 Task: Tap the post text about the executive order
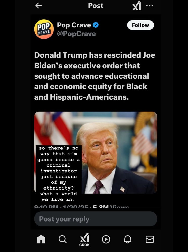click(95, 76)
